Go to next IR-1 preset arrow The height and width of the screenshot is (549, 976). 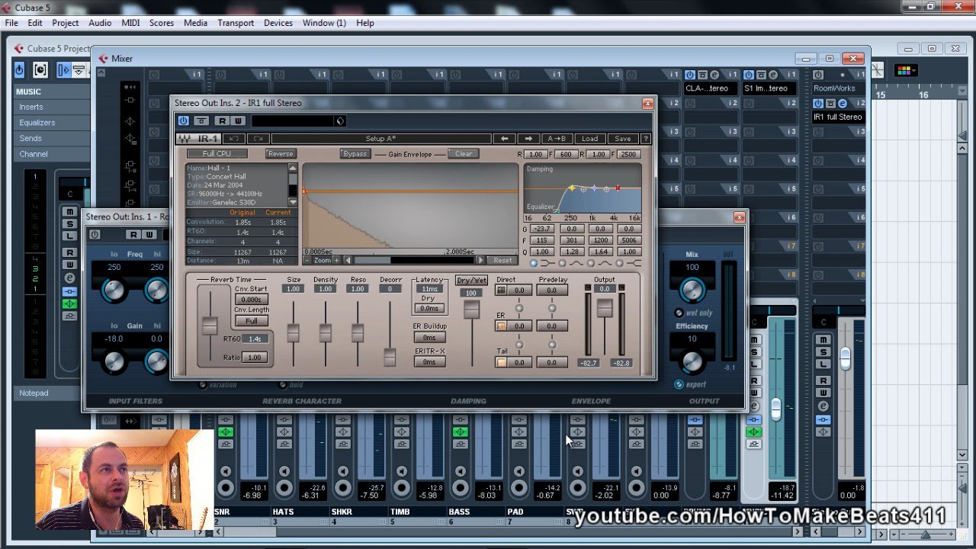pyautogui.click(x=528, y=139)
